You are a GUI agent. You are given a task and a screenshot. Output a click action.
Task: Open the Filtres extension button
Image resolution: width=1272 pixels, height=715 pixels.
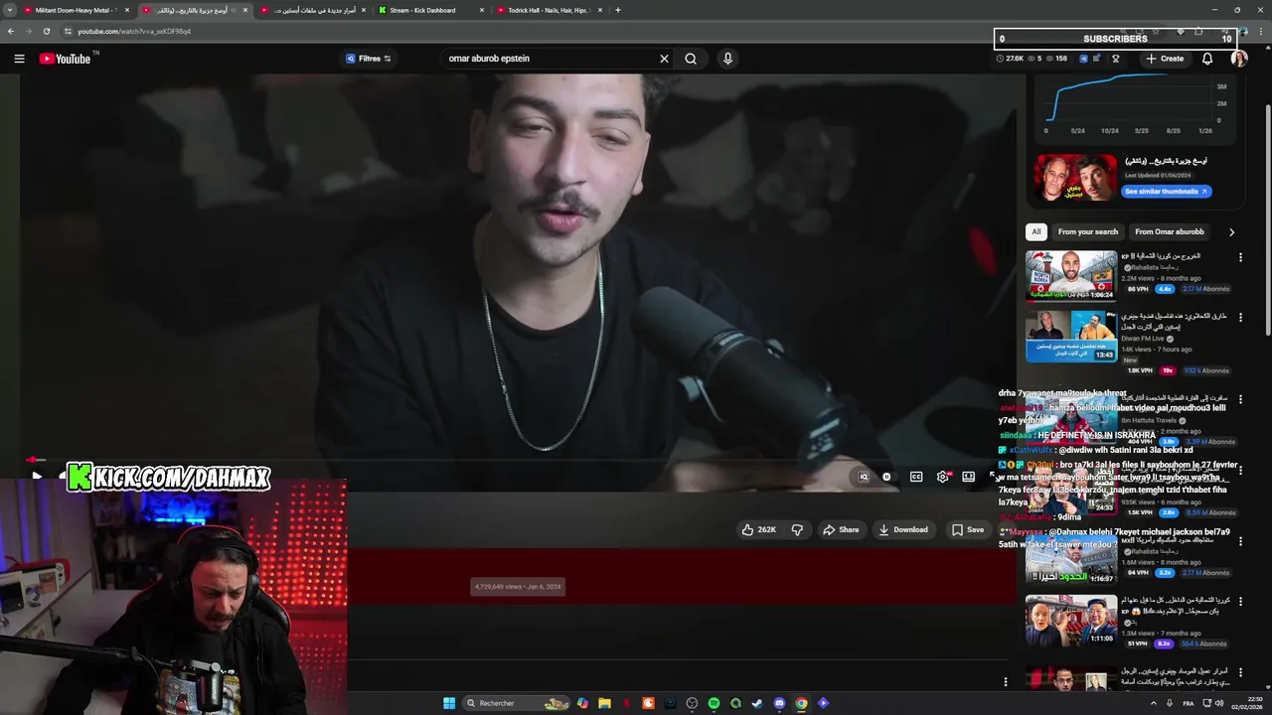click(x=369, y=59)
